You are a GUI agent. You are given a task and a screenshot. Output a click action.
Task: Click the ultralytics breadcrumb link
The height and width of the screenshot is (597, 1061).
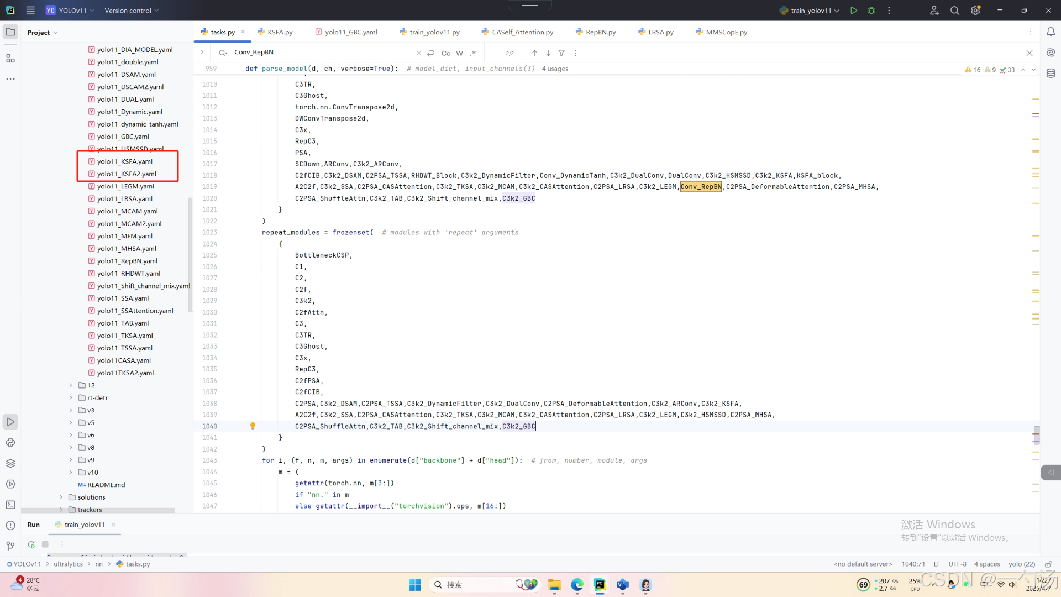pos(68,564)
